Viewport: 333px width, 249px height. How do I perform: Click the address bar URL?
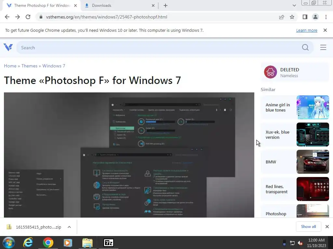(107, 17)
